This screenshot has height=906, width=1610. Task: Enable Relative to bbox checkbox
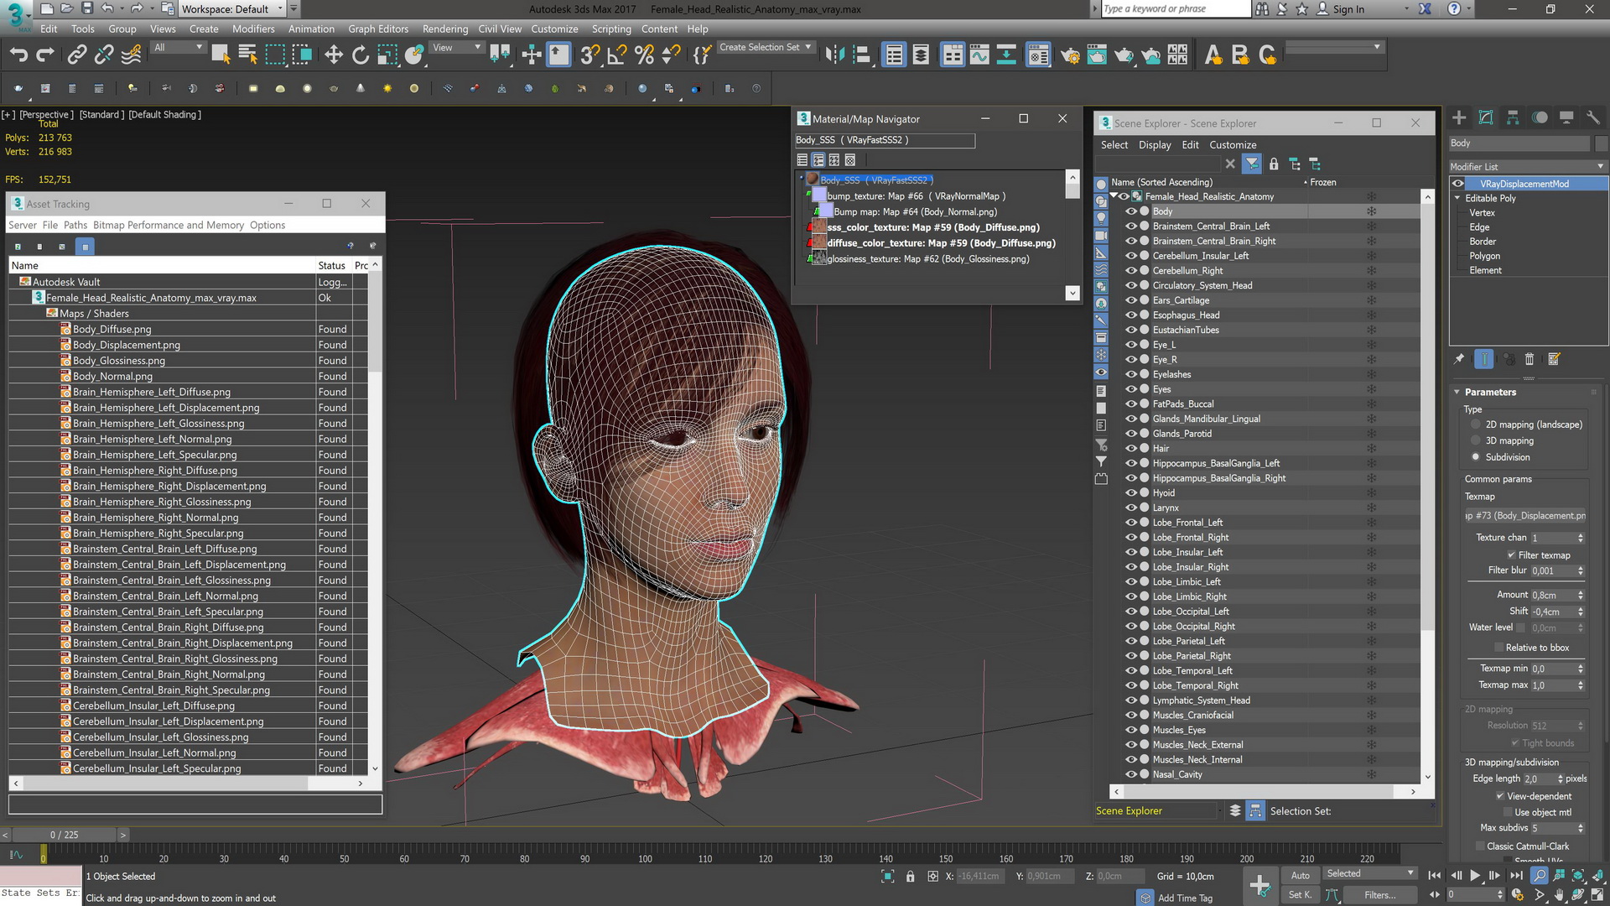(1499, 648)
